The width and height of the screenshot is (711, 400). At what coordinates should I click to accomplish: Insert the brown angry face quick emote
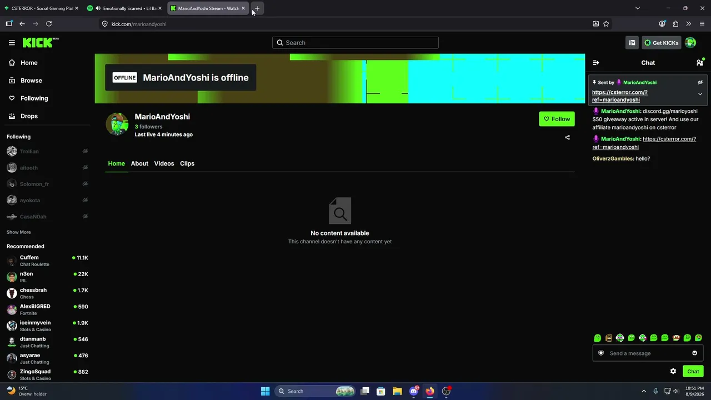[x=609, y=338]
